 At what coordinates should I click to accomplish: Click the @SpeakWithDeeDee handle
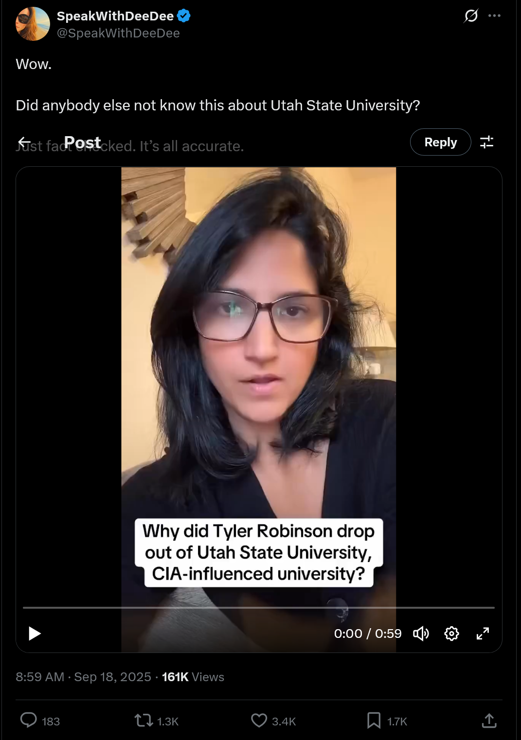pyautogui.click(x=118, y=33)
